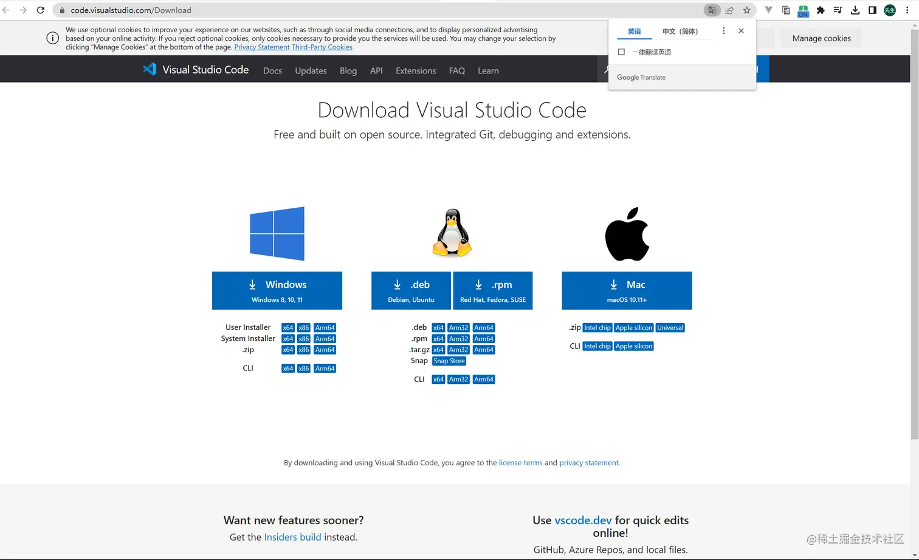This screenshot has width=919, height=560.
Task: Open the Third-Party Cookies link
Action: tap(322, 47)
